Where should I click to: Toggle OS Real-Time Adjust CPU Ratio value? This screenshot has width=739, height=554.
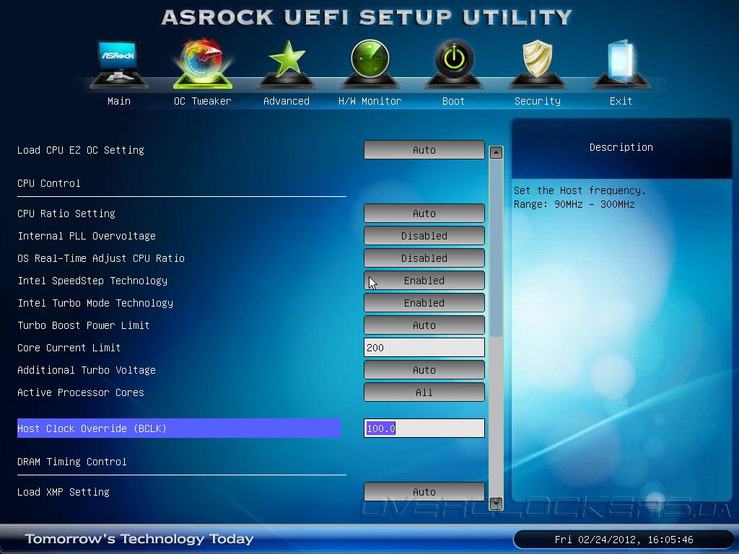[x=424, y=258]
